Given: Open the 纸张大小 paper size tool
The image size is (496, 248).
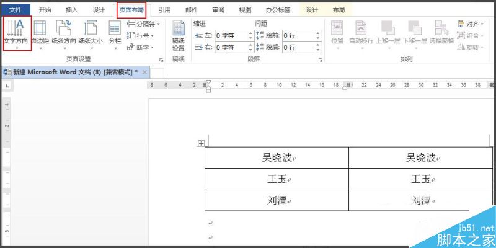Looking at the screenshot, I should coord(91,34).
